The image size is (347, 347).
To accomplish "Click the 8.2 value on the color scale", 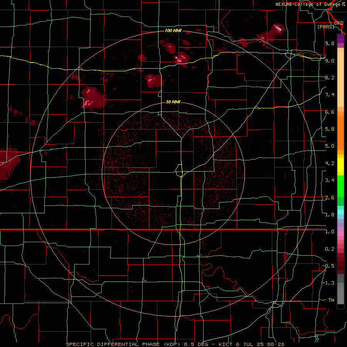I will 330,77.
